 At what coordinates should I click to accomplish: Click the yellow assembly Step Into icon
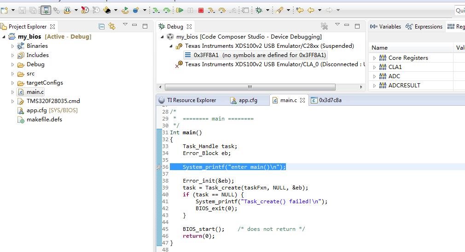click(x=211, y=11)
